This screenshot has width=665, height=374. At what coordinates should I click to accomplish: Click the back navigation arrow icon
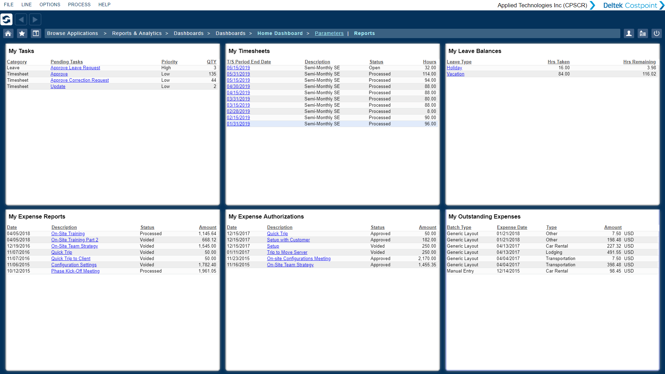(x=21, y=19)
